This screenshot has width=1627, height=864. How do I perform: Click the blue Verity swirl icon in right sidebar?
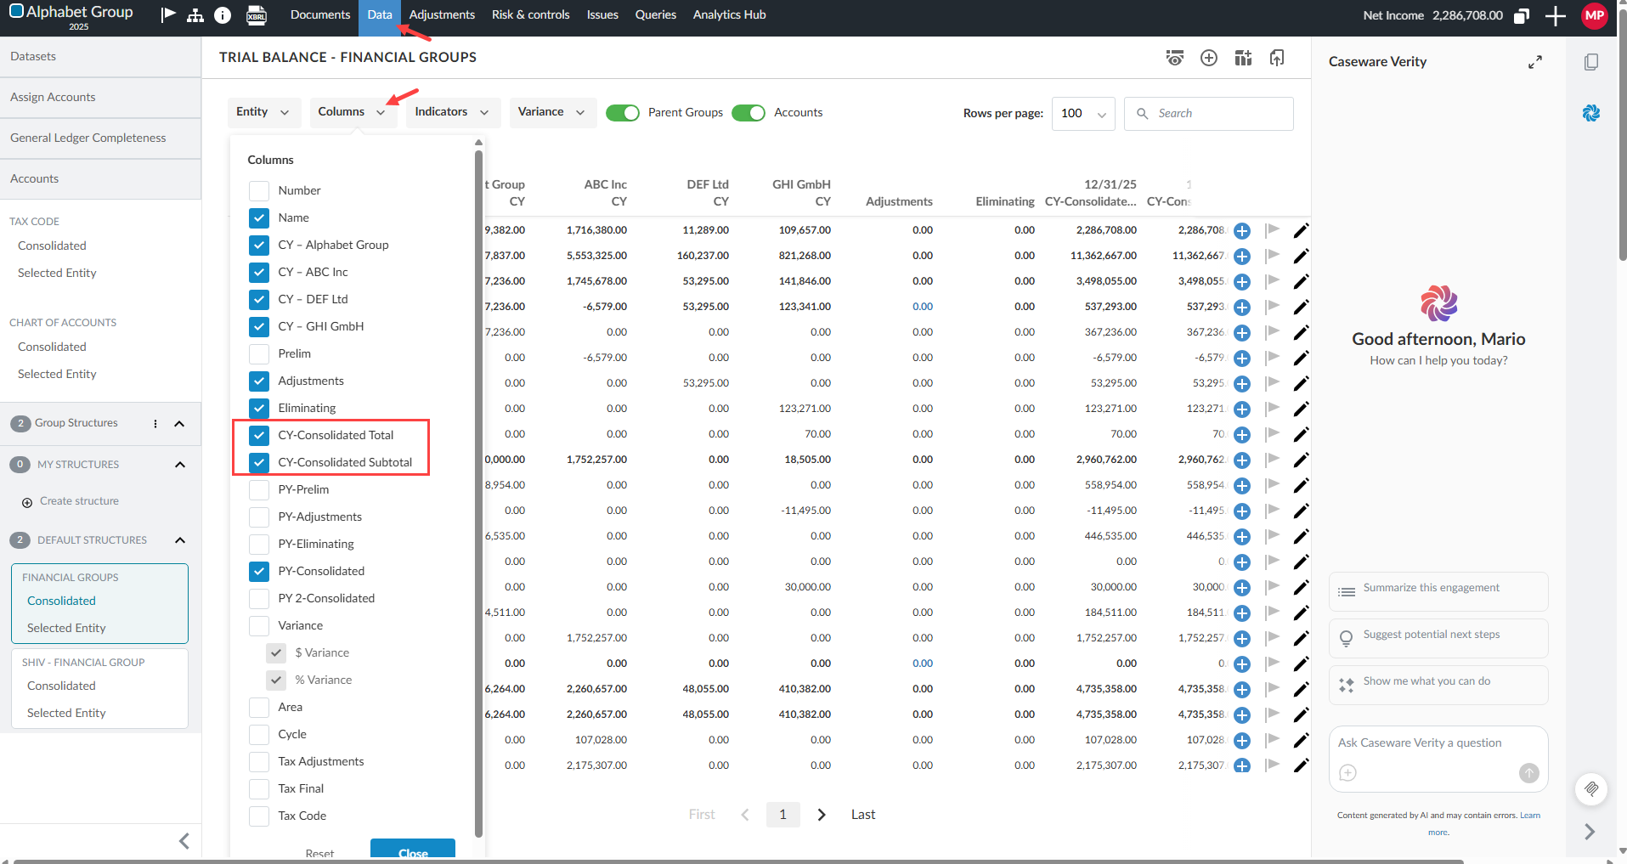pos(1591,113)
